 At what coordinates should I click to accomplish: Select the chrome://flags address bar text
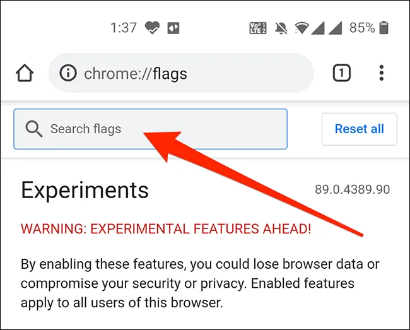136,74
